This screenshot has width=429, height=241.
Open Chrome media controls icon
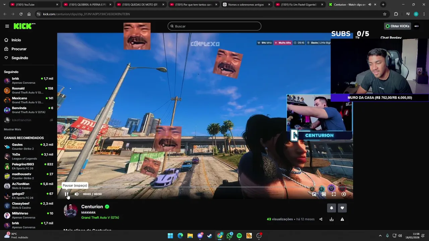point(408,14)
